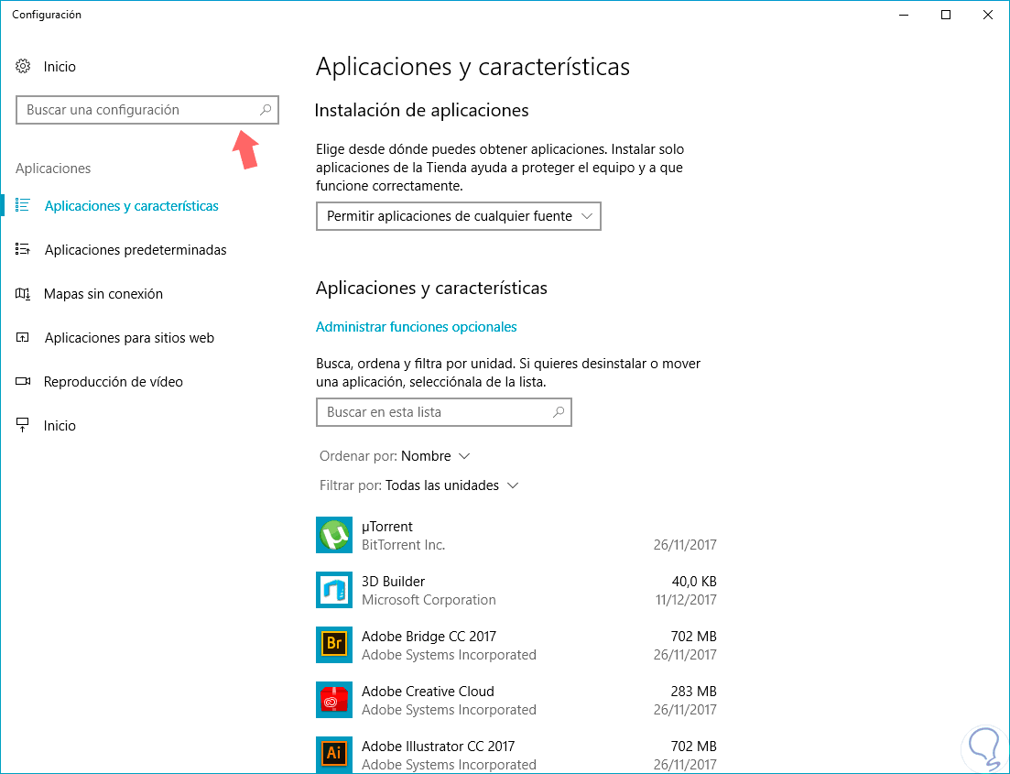Focus the Buscar en esta lista field
1010x774 pixels.
point(444,412)
